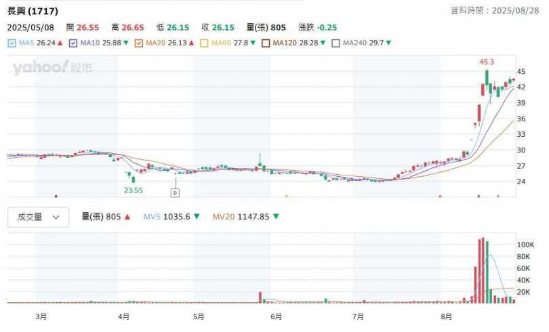
Task: Click the 資料時間 2025/08/28 timestamp
Action: pyautogui.click(x=495, y=11)
